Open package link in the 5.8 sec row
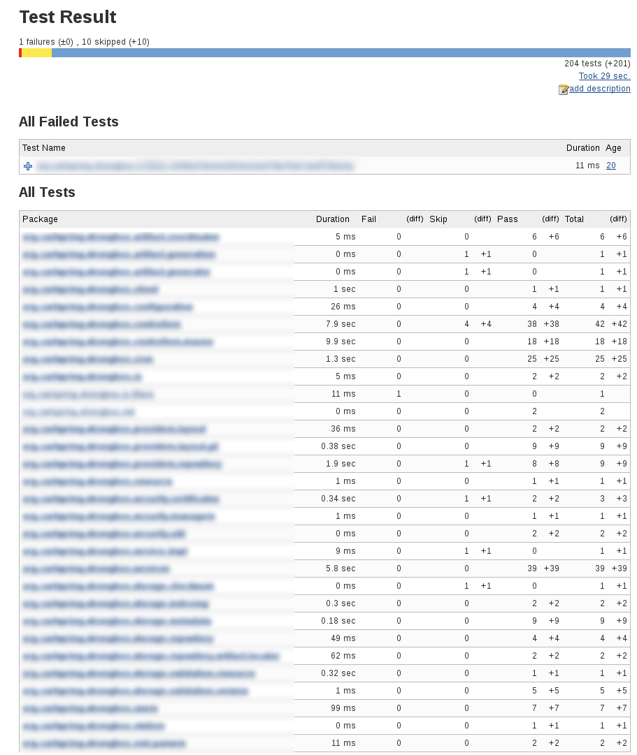 (x=96, y=569)
